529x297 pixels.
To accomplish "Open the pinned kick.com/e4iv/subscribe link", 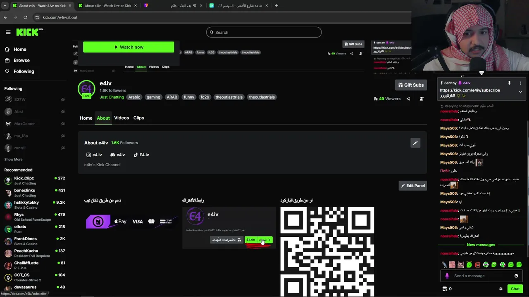I will 470,90.
